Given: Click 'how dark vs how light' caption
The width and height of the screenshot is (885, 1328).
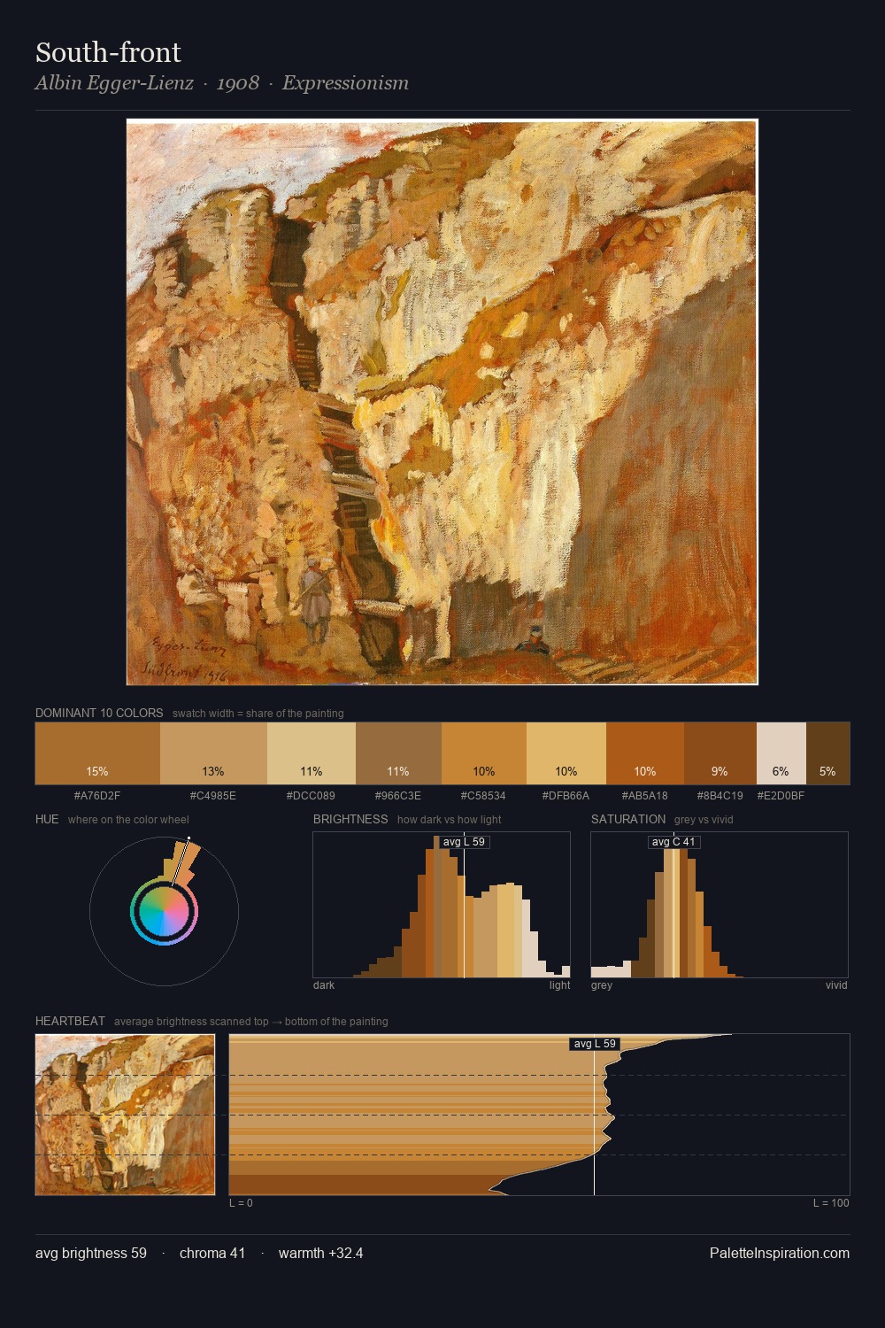Looking at the screenshot, I should click(x=450, y=820).
